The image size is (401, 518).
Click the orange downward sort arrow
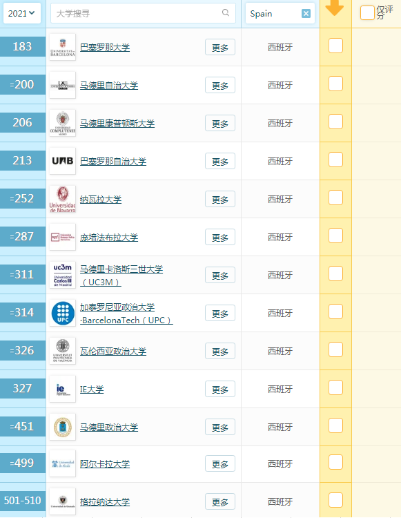click(x=335, y=8)
